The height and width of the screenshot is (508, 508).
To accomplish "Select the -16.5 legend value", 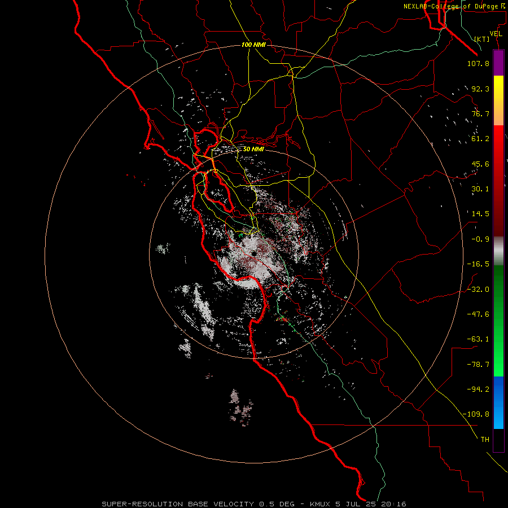I will (x=478, y=264).
